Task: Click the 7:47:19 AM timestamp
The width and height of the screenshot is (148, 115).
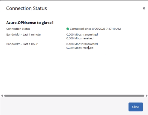Action: tap(113, 29)
